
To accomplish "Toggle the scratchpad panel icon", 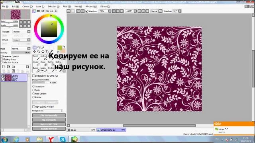I will pyautogui.click(x=56, y=11).
